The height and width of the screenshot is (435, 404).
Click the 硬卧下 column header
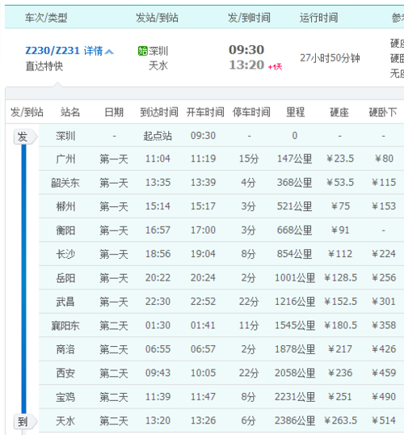pyautogui.click(x=383, y=112)
